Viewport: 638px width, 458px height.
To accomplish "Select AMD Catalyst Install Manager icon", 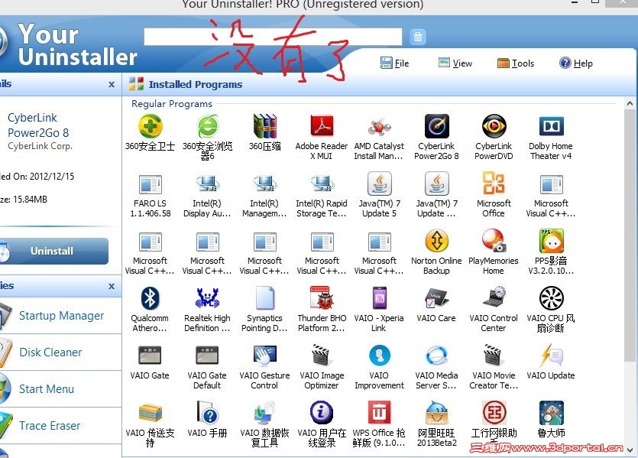I will 379,126.
